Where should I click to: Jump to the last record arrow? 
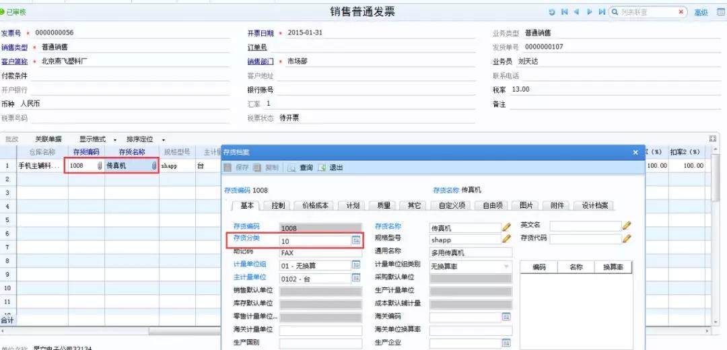point(602,12)
